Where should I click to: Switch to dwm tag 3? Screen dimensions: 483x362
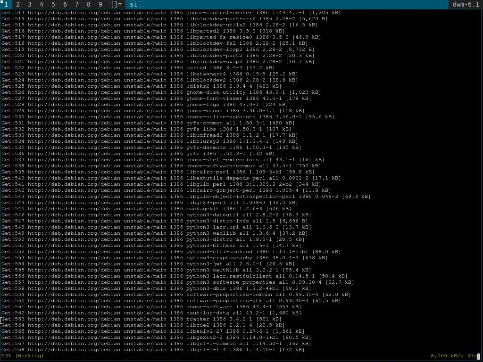click(30, 4)
